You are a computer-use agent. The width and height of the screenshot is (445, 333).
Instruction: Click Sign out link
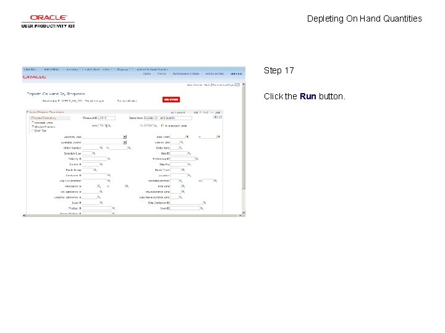click(236, 73)
